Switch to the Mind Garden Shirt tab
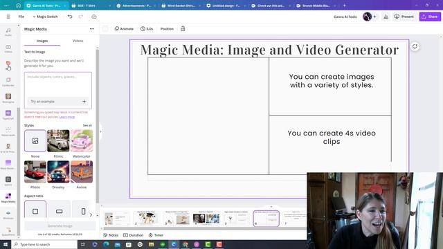Screen dimensions: 443x249 pyautogui.click(x=181, y=6)
